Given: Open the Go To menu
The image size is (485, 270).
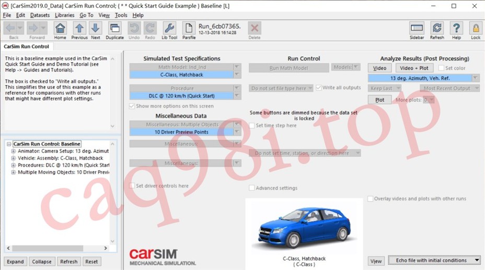Looking at the screenshot, I should click(x=86, y=15).
